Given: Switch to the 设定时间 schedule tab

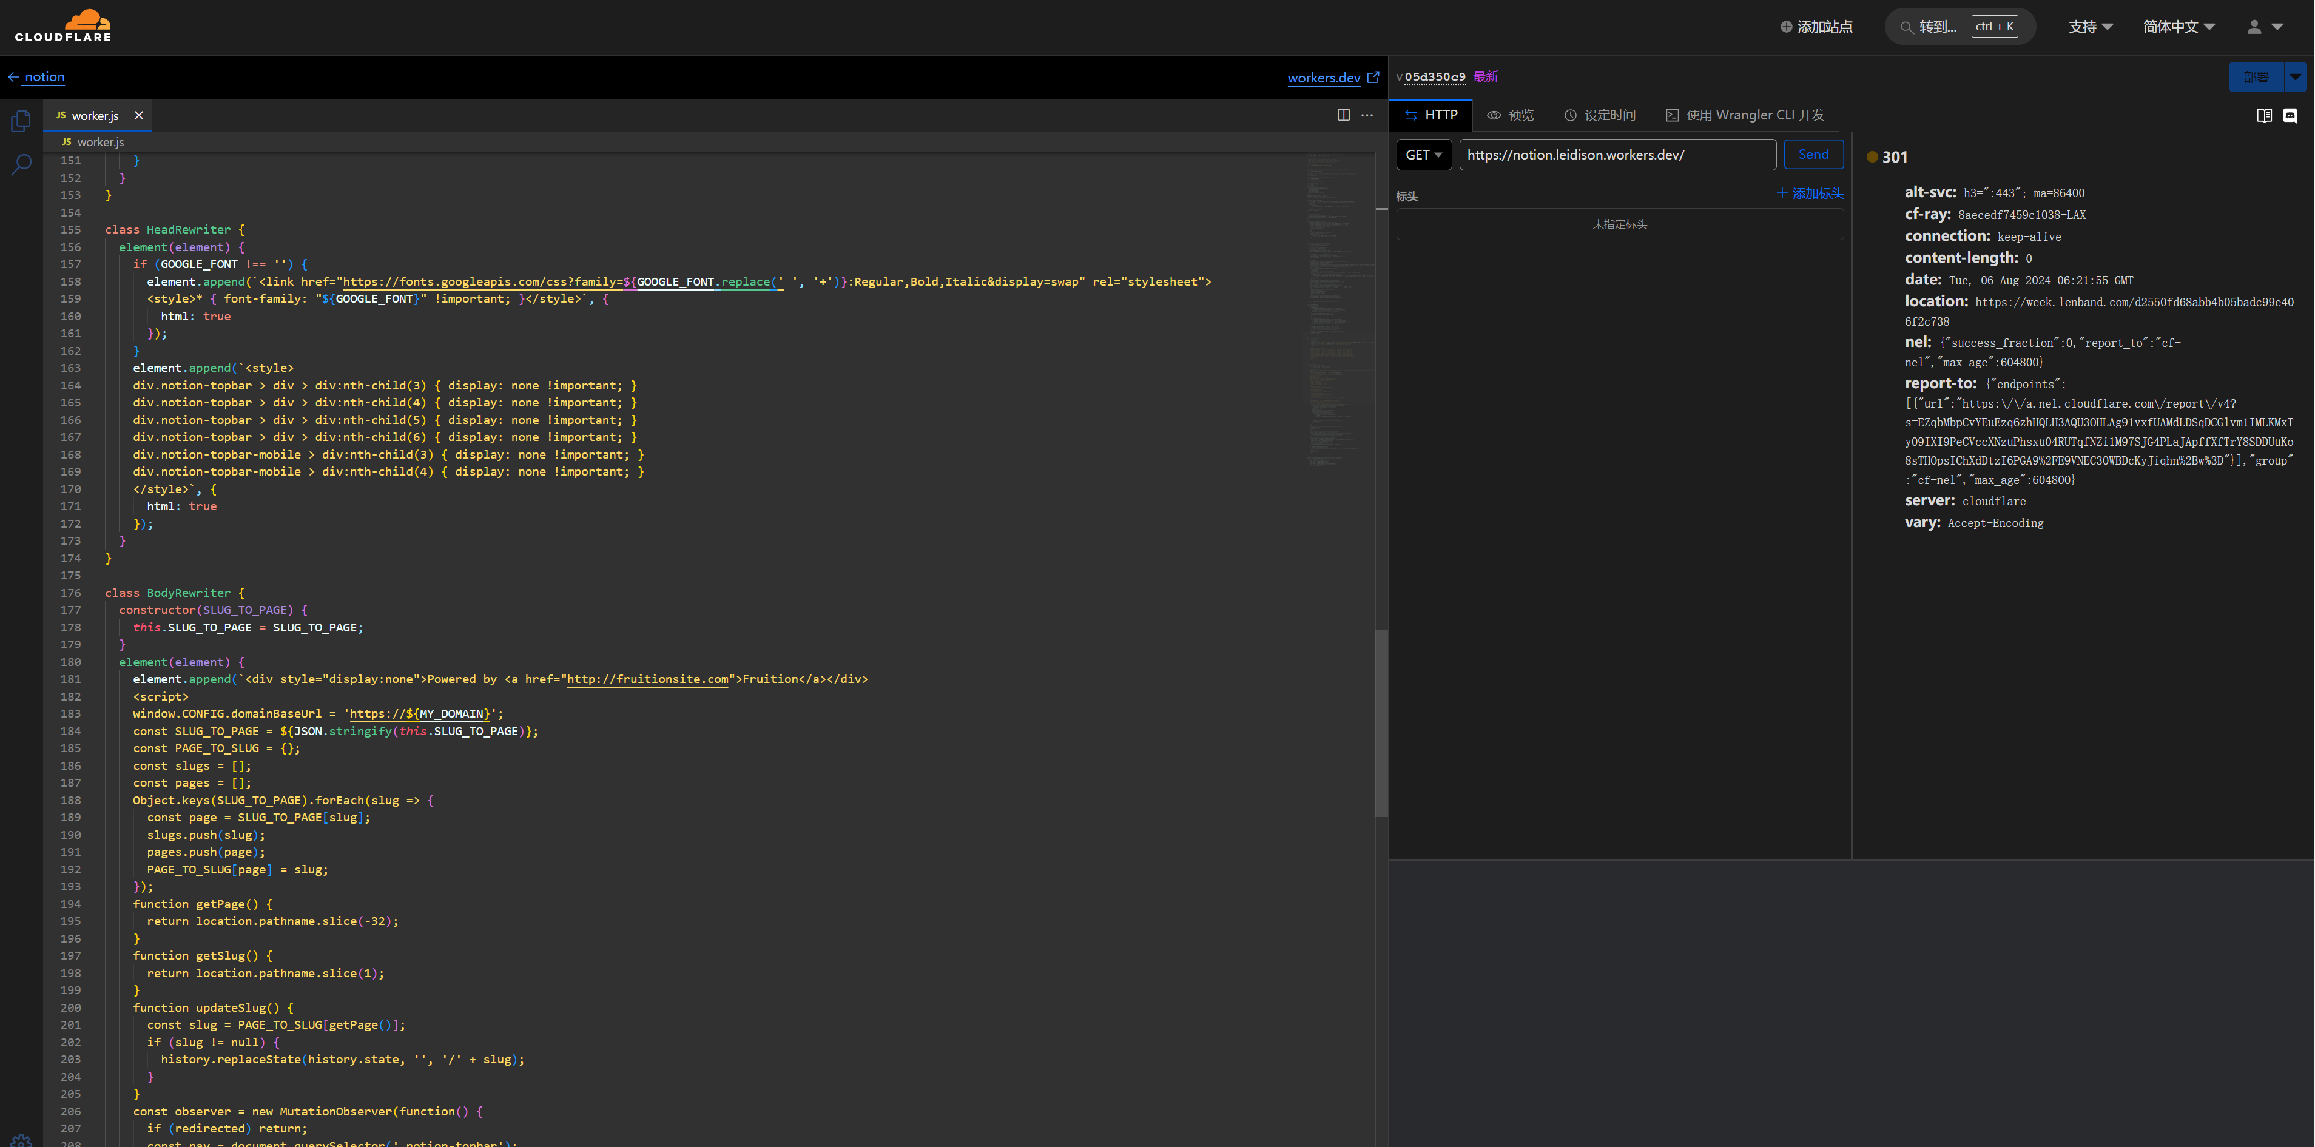Looking at the screenshot, I should [x=1600, y=115].
